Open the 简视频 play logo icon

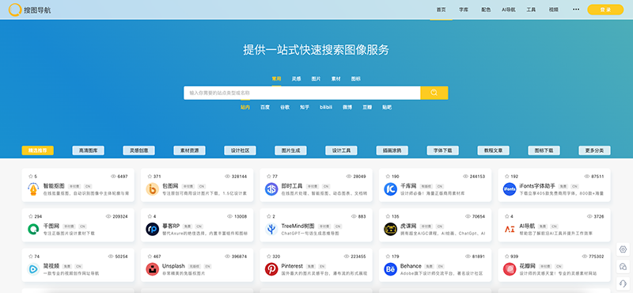(33, 268)
